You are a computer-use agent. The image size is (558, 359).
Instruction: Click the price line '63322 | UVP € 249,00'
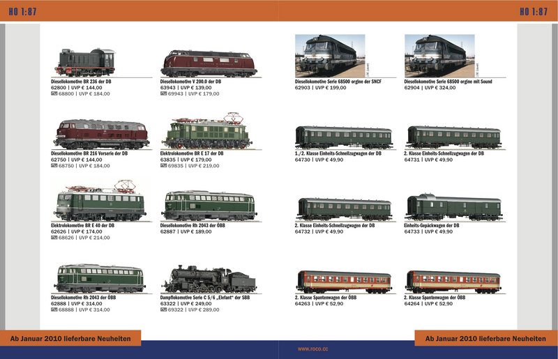coord(186,303)
